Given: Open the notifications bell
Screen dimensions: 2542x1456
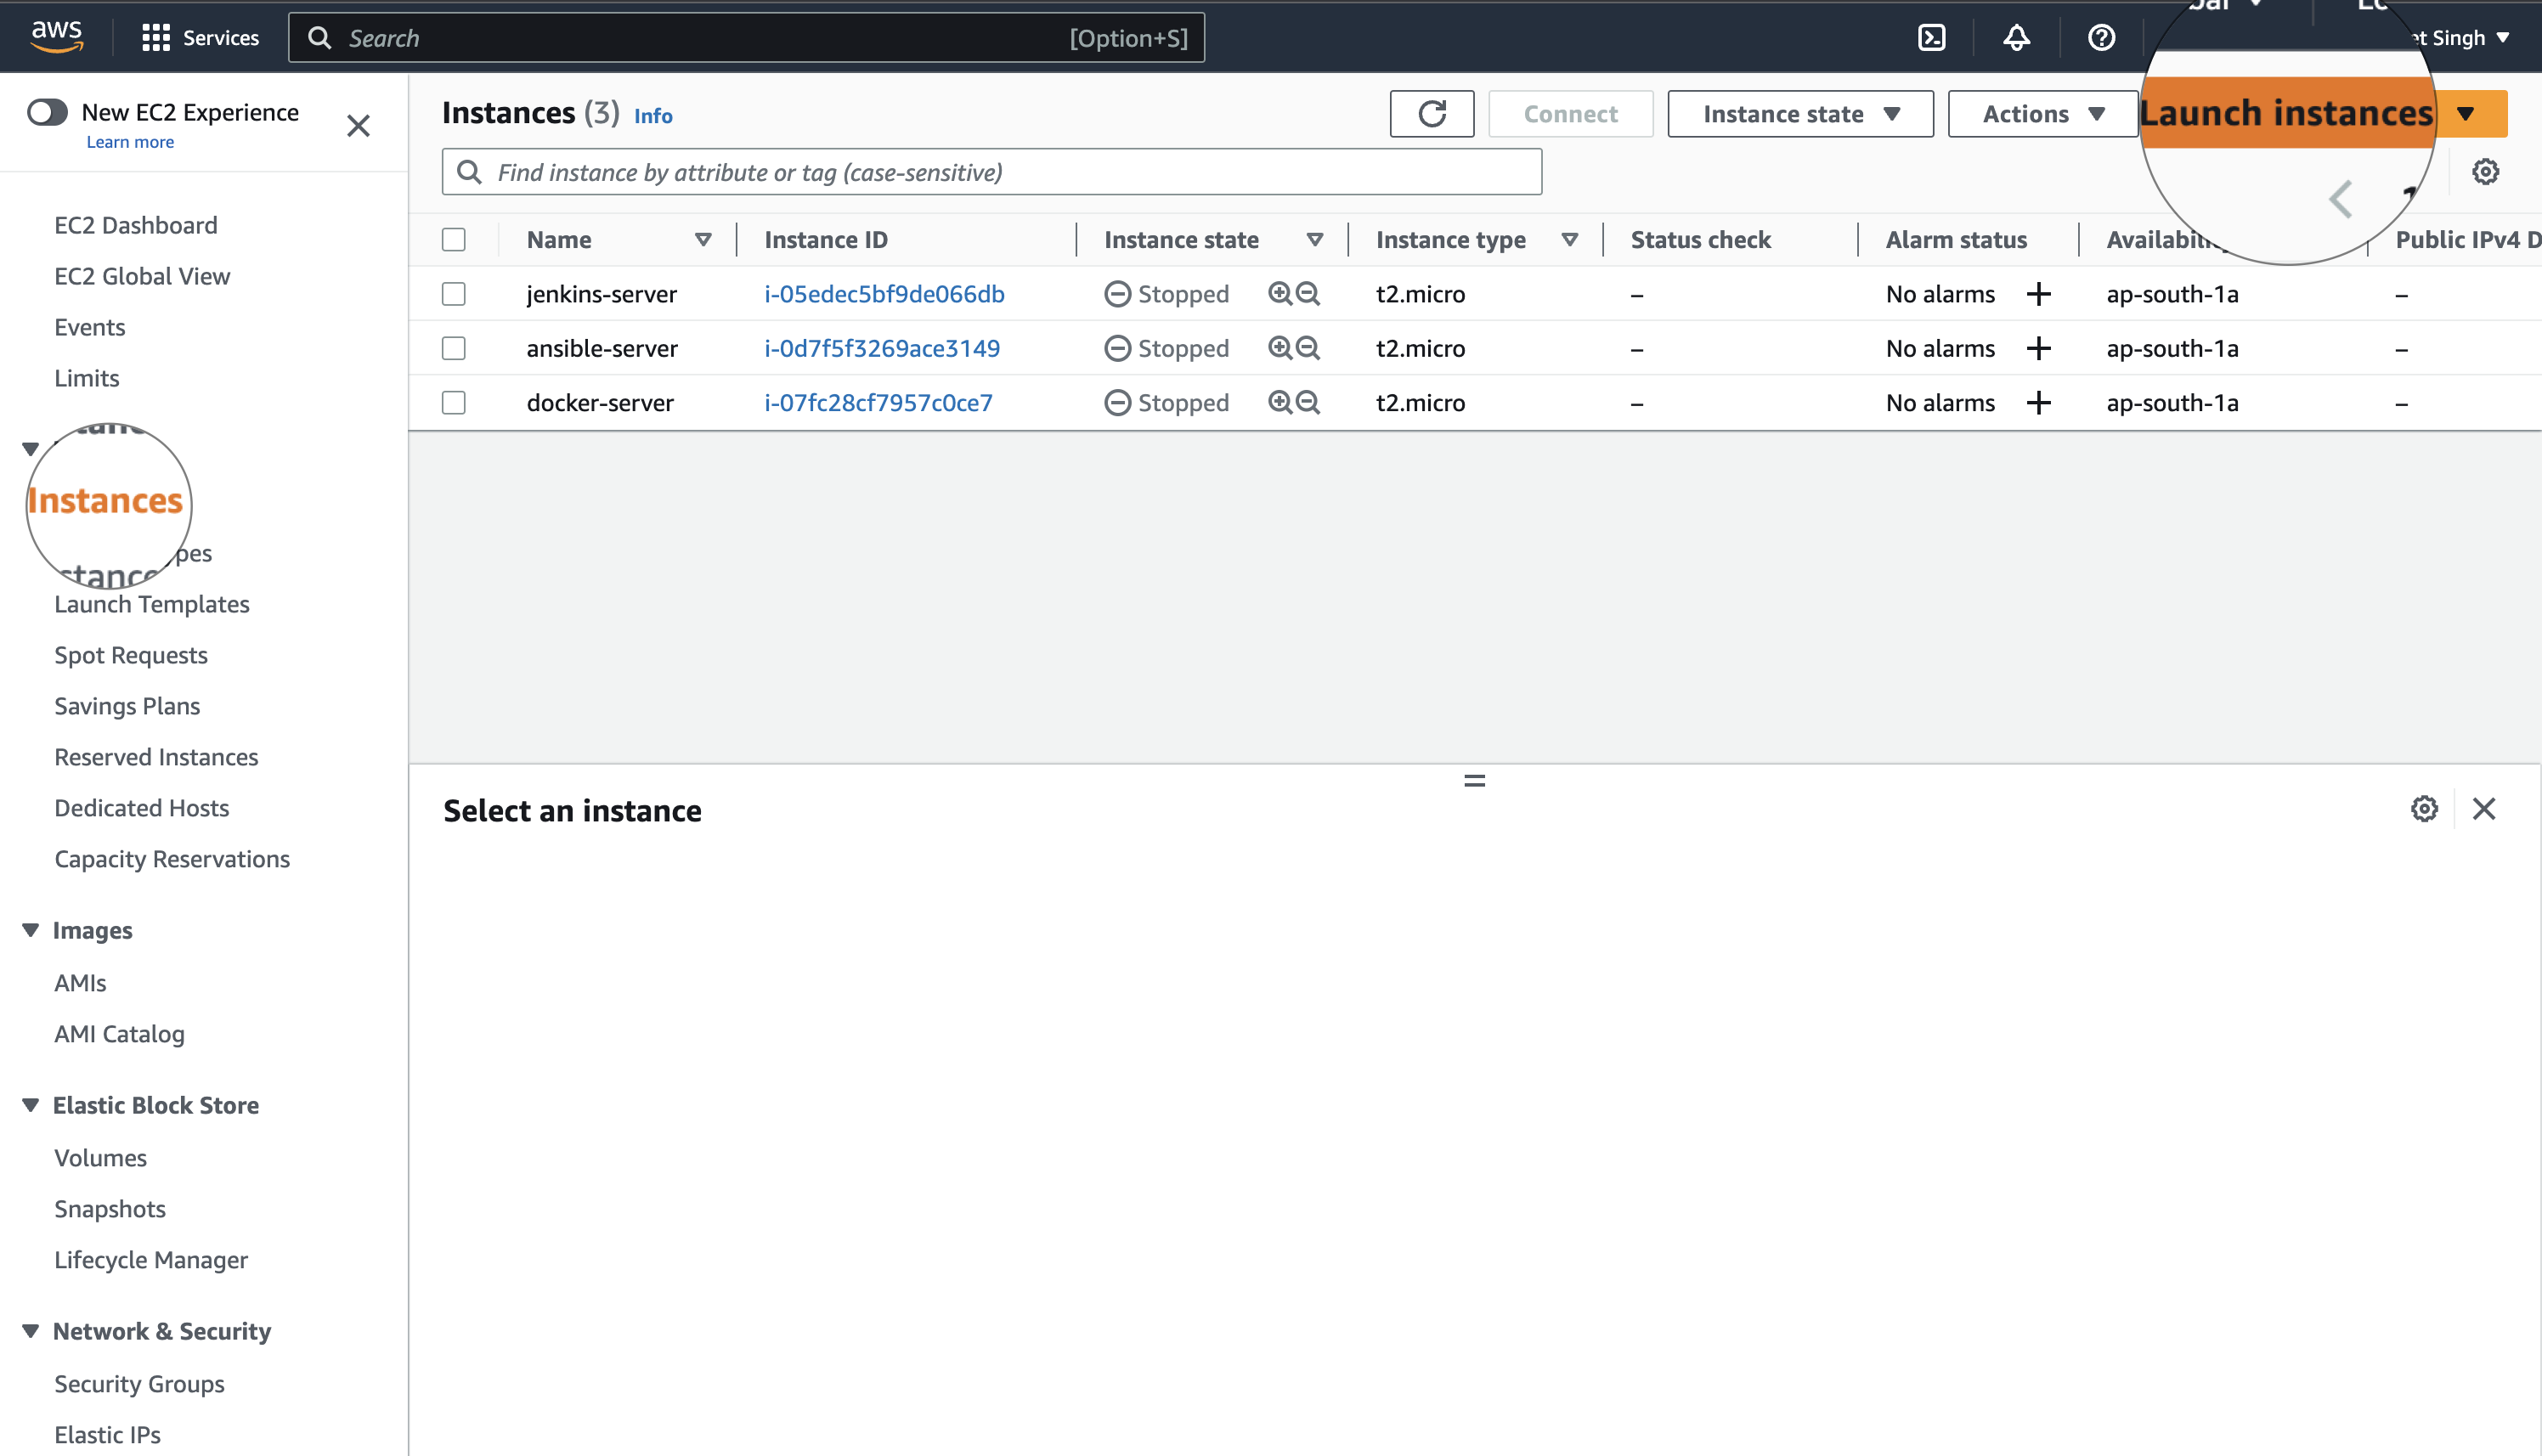Looking at the screenshot, I should 2017,37.
